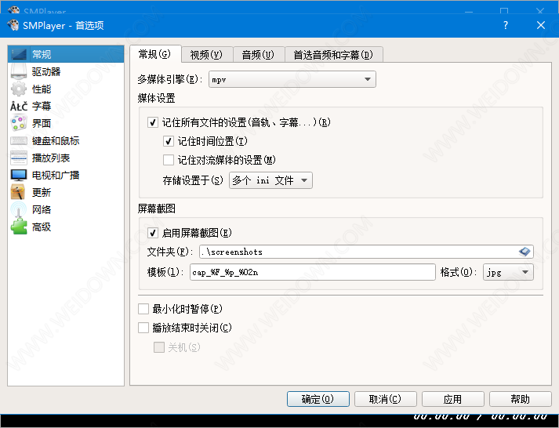The width and height of the screenshot is (559, 428).
Task: Click the question mark help icon in title bar
Action: pyautogui.click(x=506, y=25)
